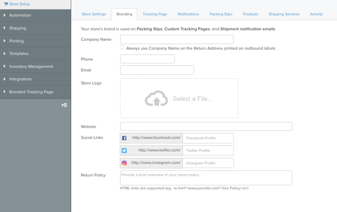Expand the Automation sidebar section
Viewport: 337px width, 212px height.
click(35, 15)
